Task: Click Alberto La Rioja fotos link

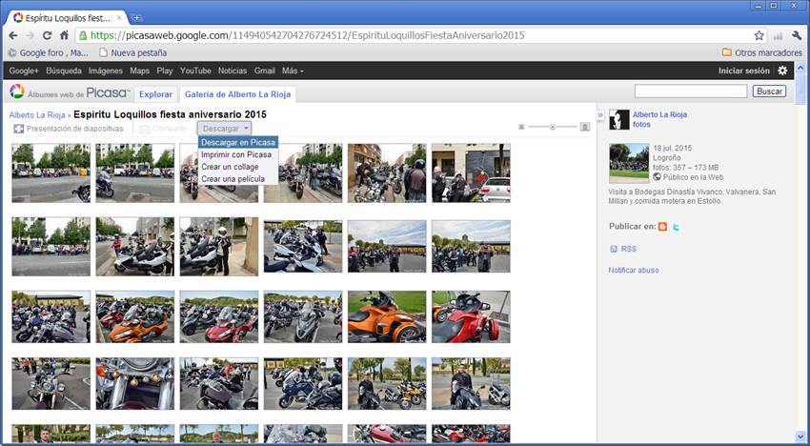Action: pyautogui.click(x=659, y=119)
